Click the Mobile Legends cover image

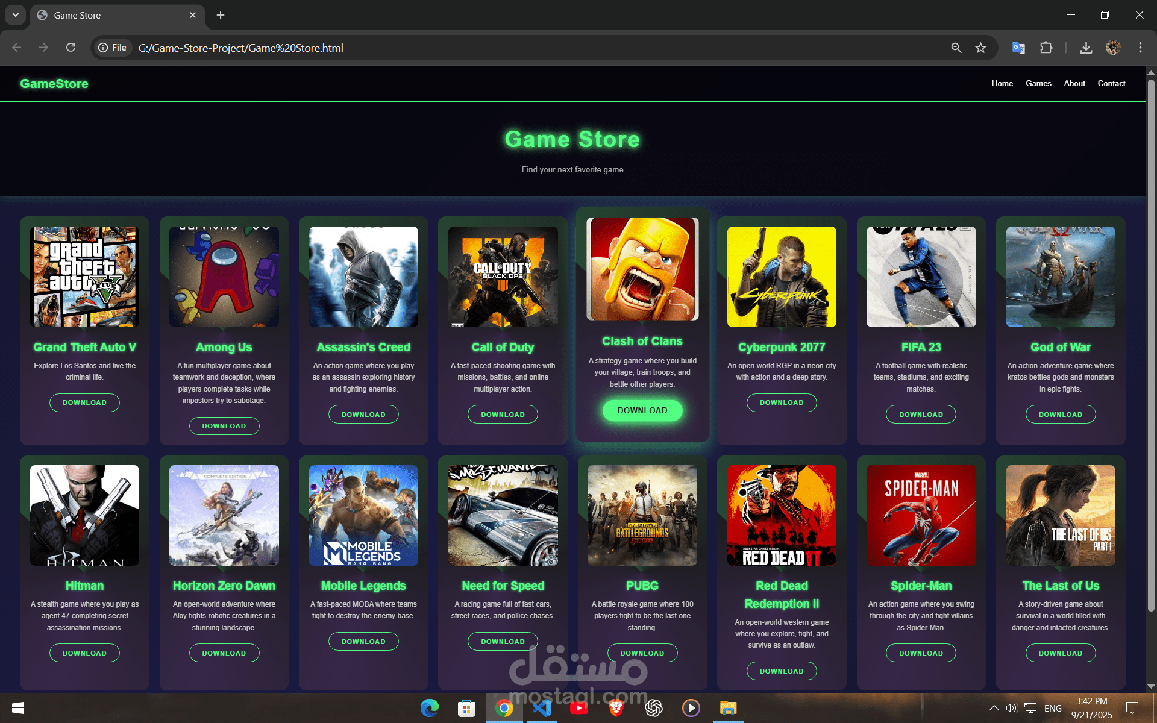coord(363,515)
